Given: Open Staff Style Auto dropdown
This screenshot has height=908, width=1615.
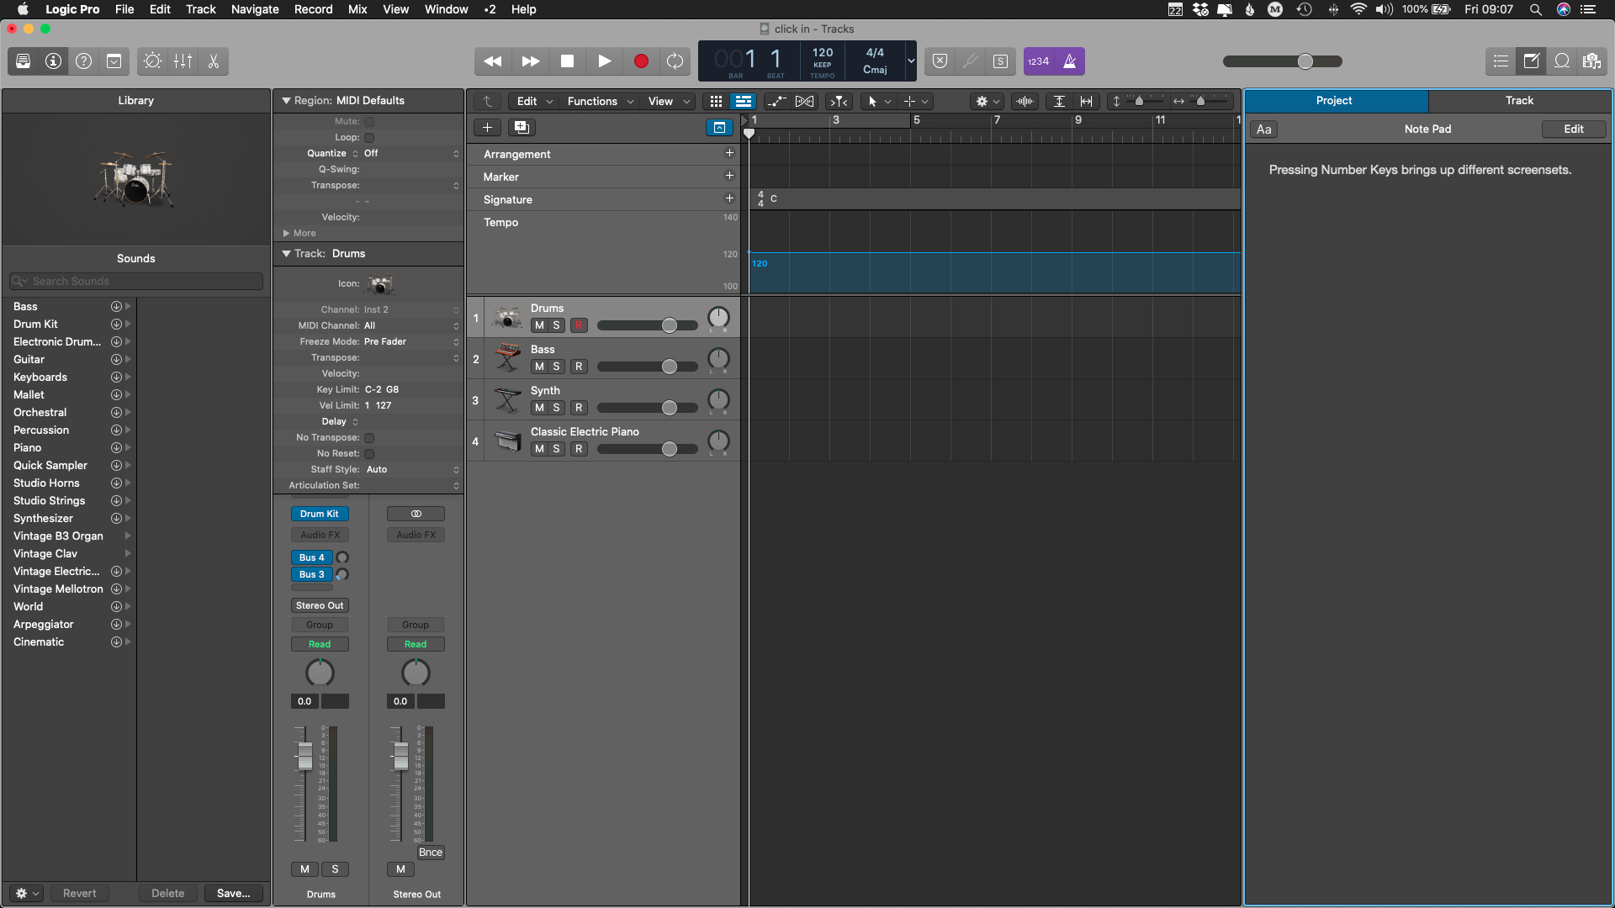Looking at the screenshot, I should (x=411, y=470).
